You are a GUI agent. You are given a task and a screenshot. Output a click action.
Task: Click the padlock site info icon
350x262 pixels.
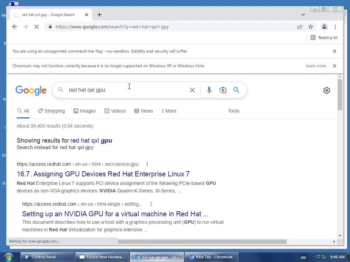point(50,27)
